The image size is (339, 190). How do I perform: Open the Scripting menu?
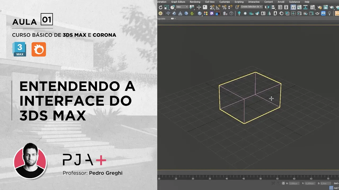pyautogui.click(x=239, y=2)
